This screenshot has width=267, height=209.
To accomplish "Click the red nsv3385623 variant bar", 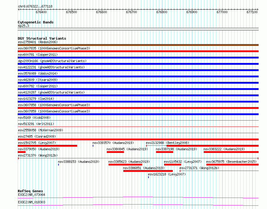I will pyautogui.click(x=125, y=165).
